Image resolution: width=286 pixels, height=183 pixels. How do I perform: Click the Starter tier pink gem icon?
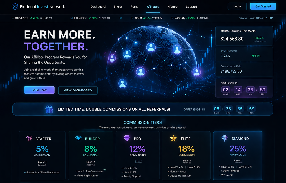coord(29,139)
